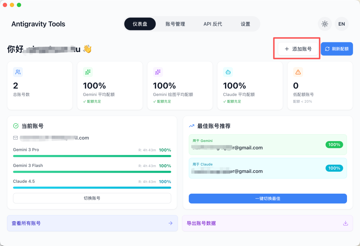Click the refresh icon in 刷新配额
Screen dimensions: 360x246
pyautogui.click(x=327, y=49)
